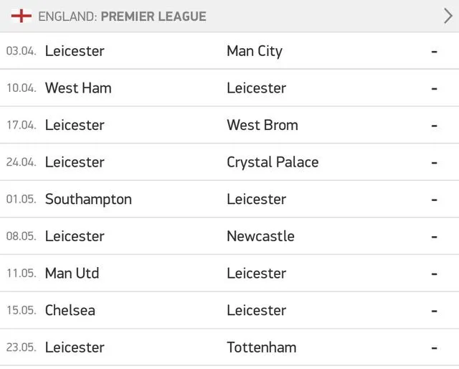Viewport: 459px width, 369px height.
Task: Click West Ham team name
Action: 78,88
